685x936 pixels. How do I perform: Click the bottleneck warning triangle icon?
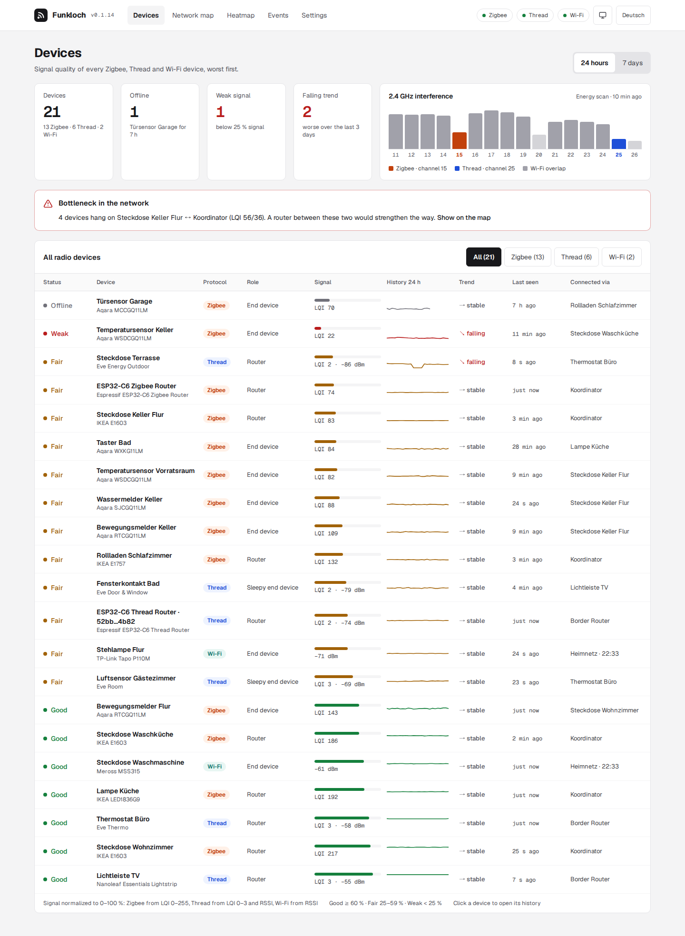click(48, 204)
